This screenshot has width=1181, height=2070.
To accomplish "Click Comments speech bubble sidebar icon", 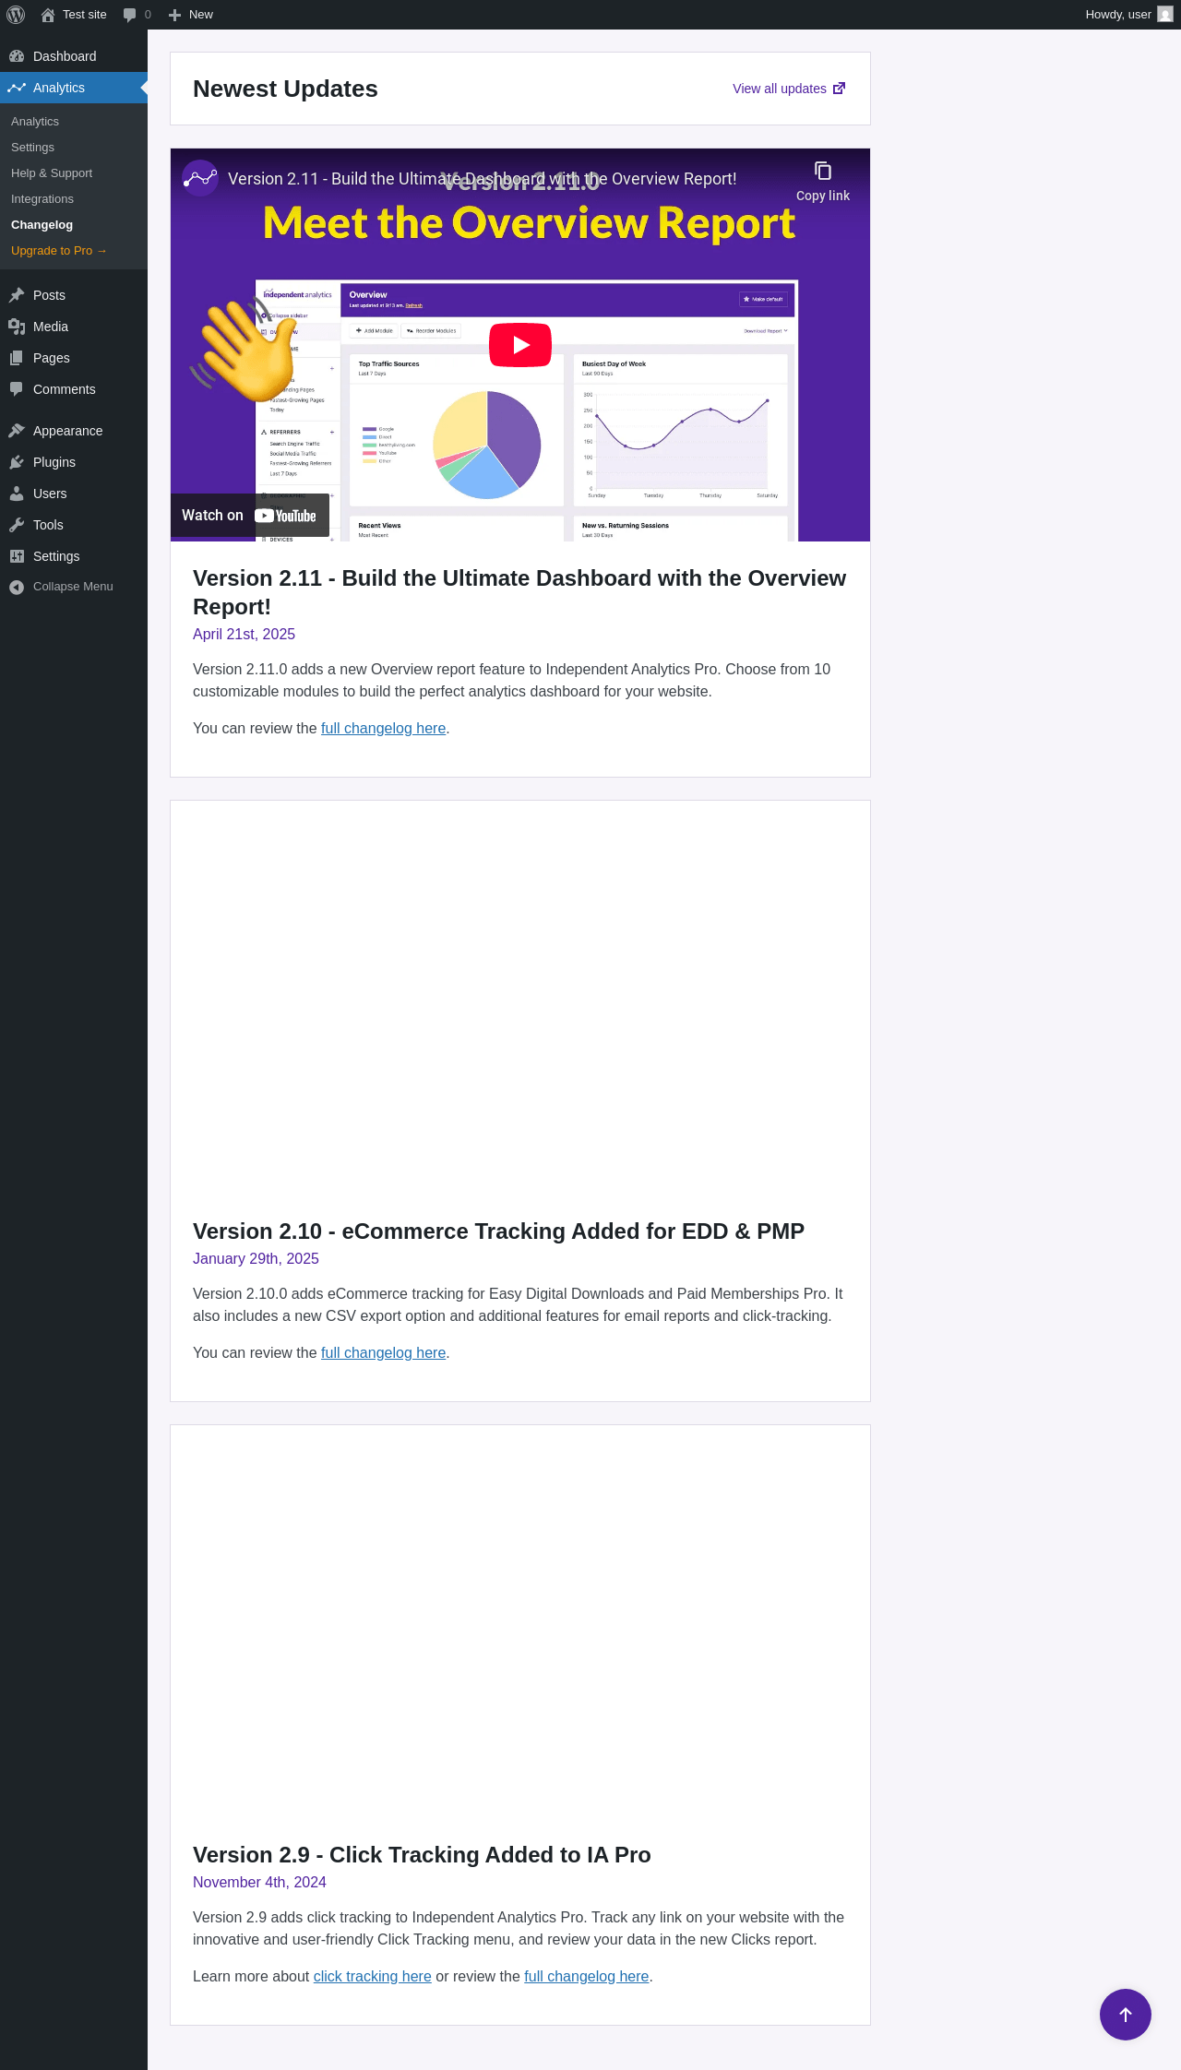I will click(x=17, y=389).
